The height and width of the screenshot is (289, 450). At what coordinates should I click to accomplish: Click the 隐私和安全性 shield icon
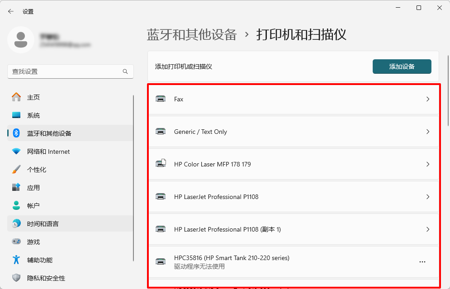coord(16,278)
